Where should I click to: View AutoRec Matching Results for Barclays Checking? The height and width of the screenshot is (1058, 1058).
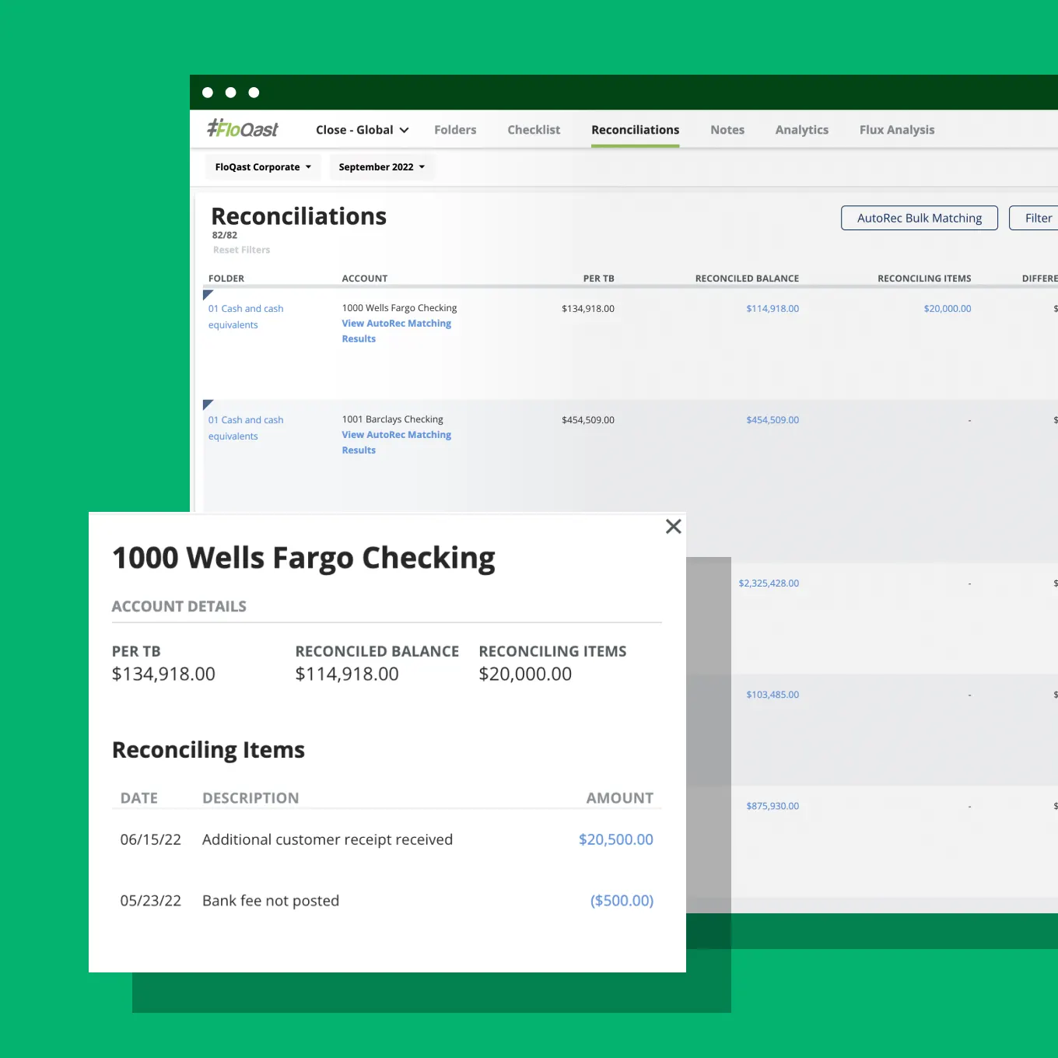click(396, 442)
